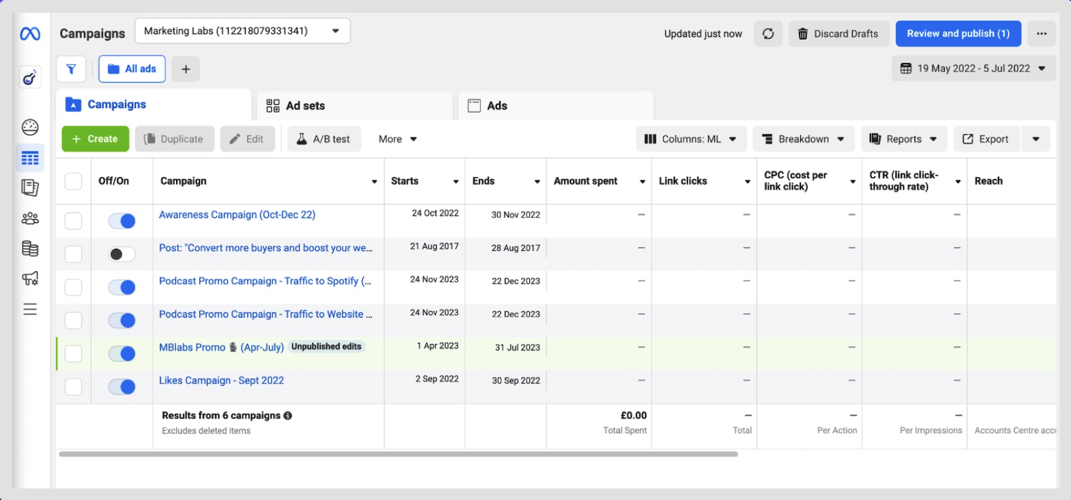The height and width of the screenshot is (500, 1071).
Task: Open the All tools hamburger menu
Action: point(30,310)
